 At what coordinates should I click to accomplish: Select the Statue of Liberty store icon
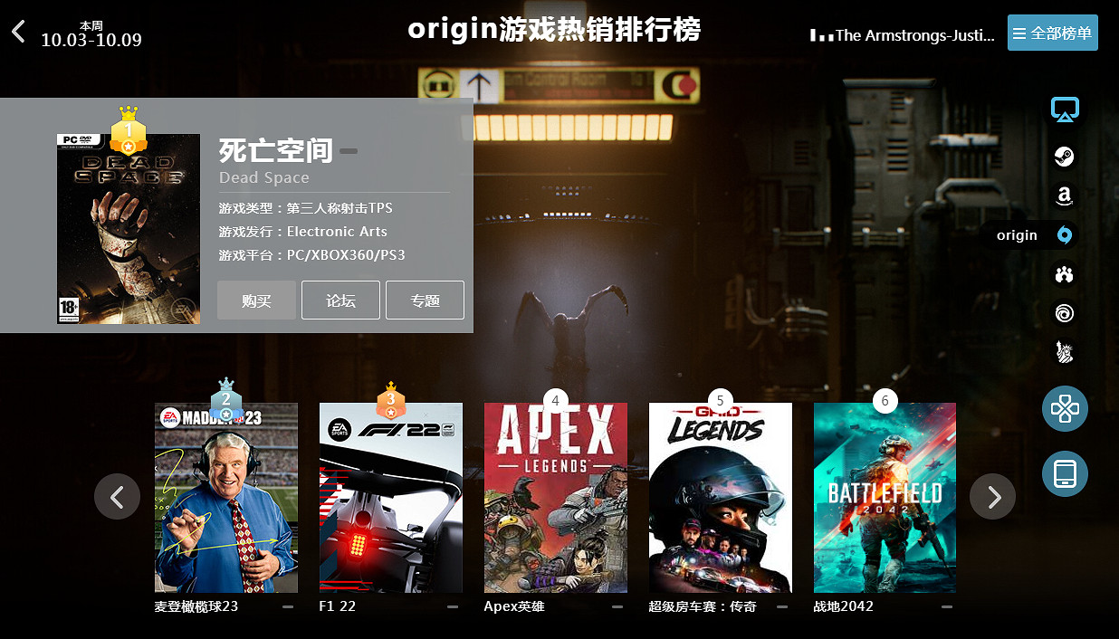[x=1065, y=352]
